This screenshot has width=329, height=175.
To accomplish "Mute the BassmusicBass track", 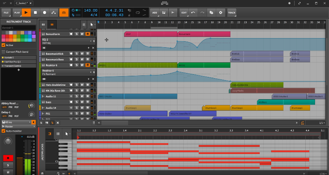I will [x=82, y=60].
